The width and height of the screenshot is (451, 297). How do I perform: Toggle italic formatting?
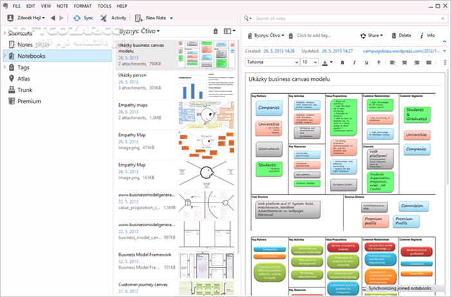(354, 62)
